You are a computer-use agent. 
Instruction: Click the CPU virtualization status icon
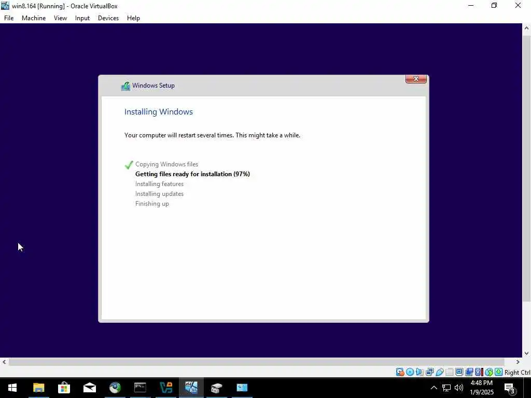click(x=479, y=372)
